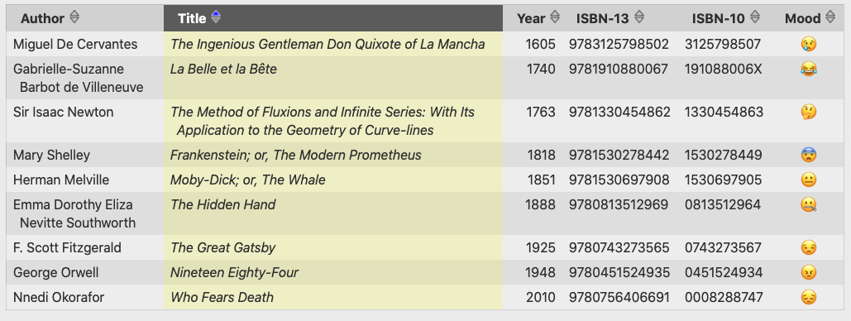Click the fearful emoji for Frankenstein

pyautogui.click(x=809, y=156)
